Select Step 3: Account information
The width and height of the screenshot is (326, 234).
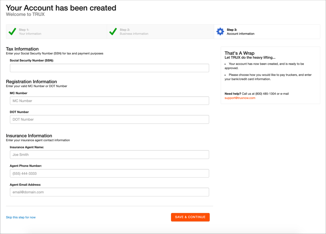point(267,32)
